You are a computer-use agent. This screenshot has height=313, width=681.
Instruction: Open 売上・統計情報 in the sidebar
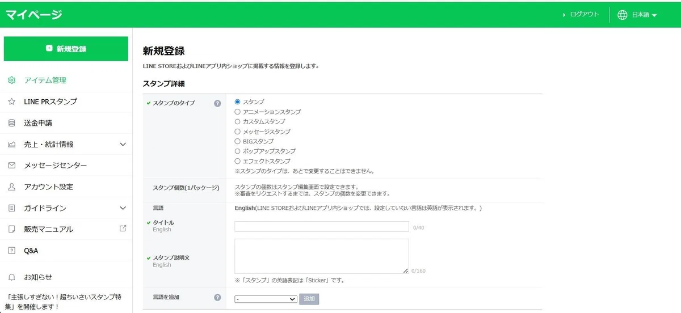pos(49,144)
